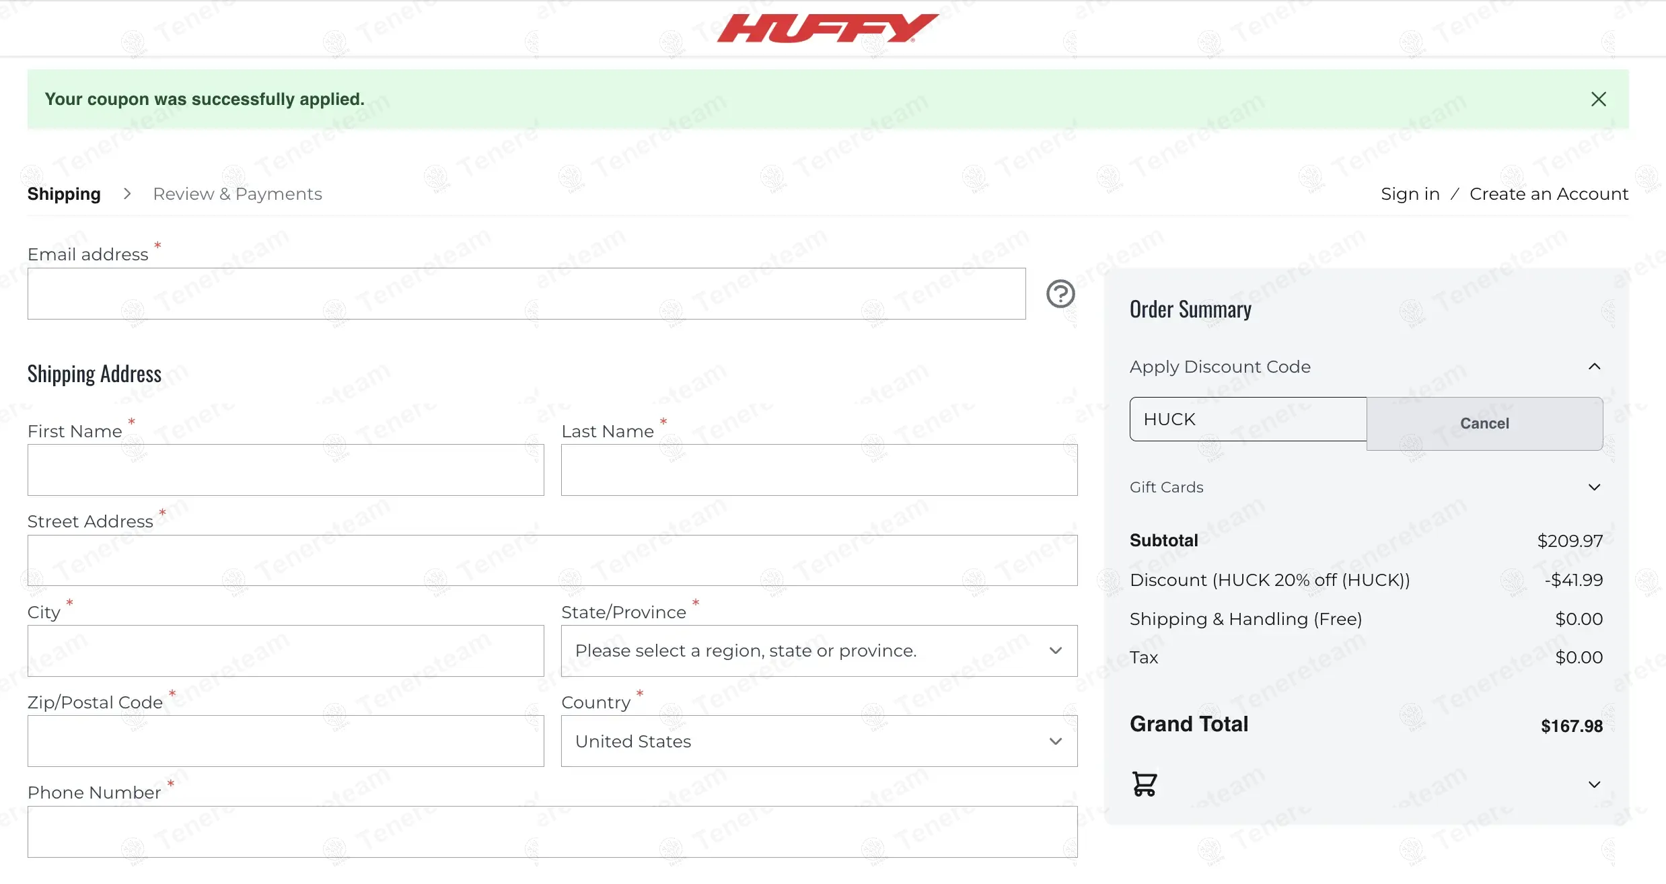Cancel the applied HUCK coupon
1666x884 pixels.
(1484, 424)
